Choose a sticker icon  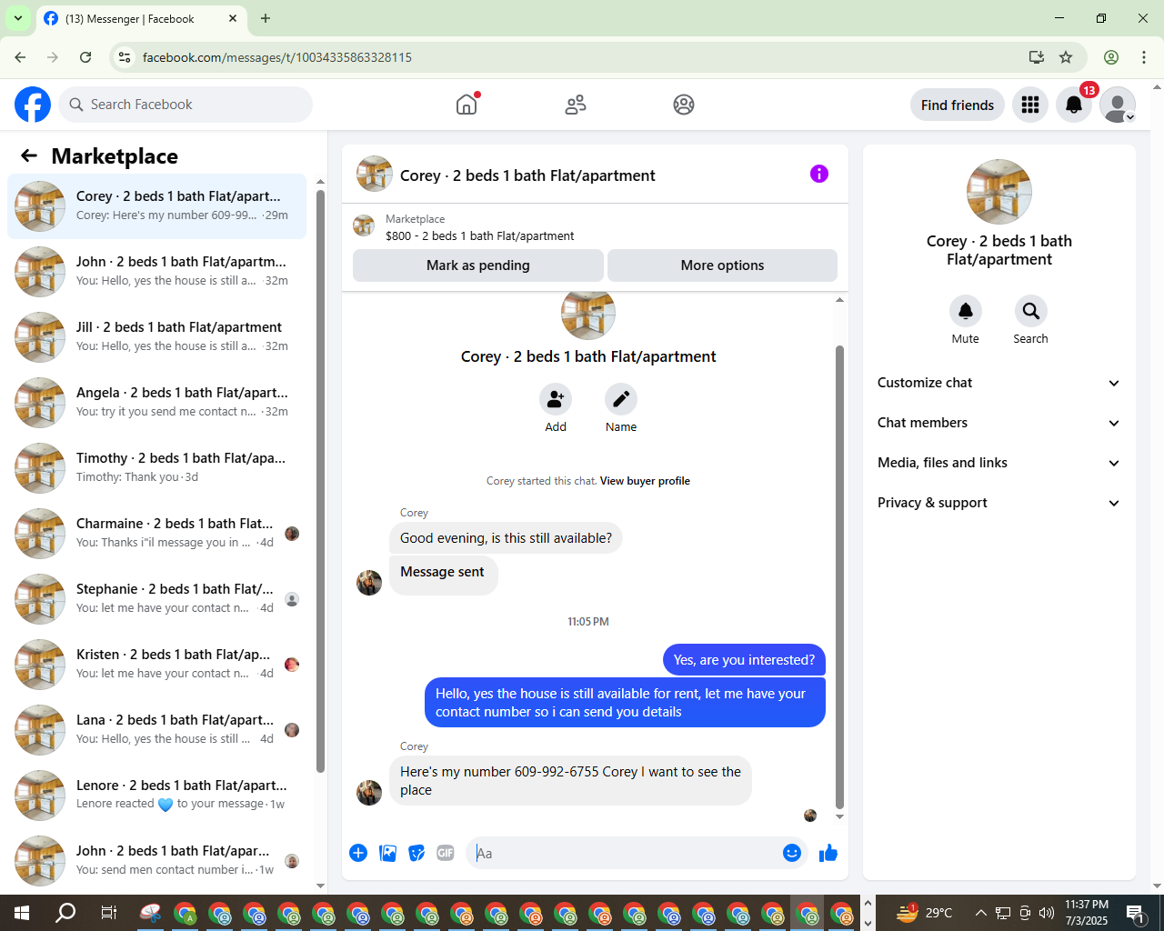pos(416,853)
